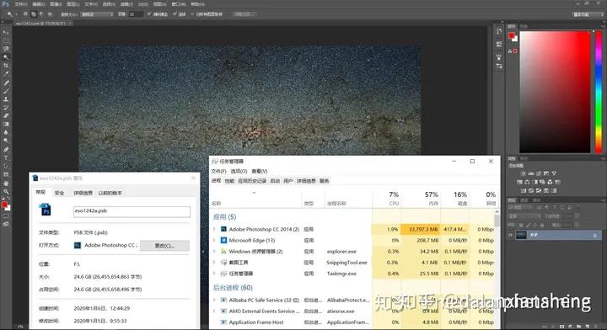The image size is (607, 330).
Task: Click the Add to selection icon in options bar
Action: (34, 14)
